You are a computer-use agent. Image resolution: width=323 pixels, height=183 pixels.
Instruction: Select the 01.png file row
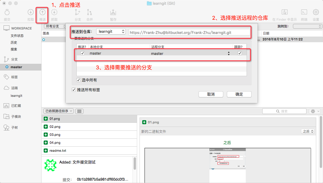[x=89, y=119]
